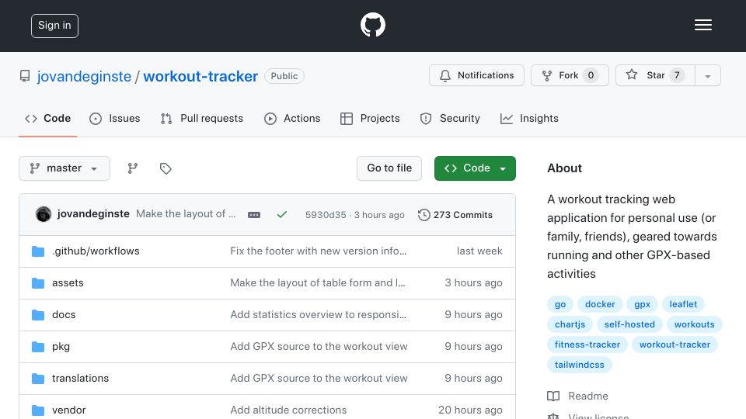746x419 pixels.
Task: Select the fitness-tracker topic tag
Action: point(587,345)
